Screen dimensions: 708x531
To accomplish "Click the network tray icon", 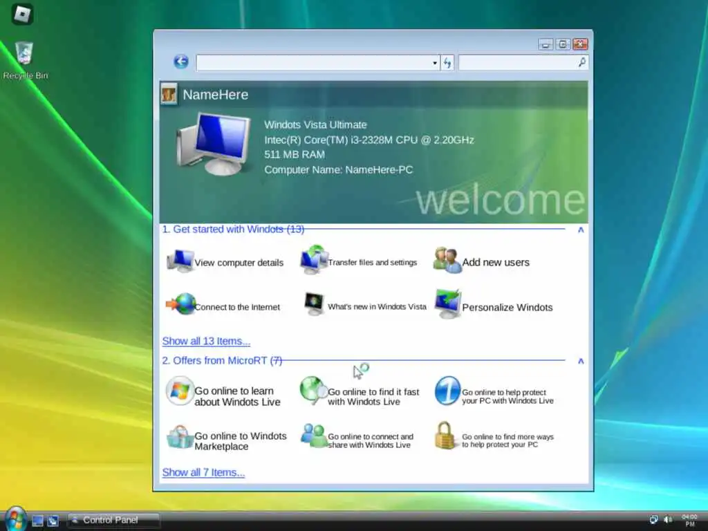I will 653,520.
